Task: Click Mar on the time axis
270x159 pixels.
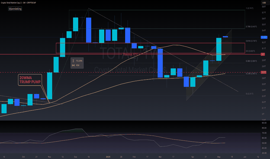Action: coord(160,157)
